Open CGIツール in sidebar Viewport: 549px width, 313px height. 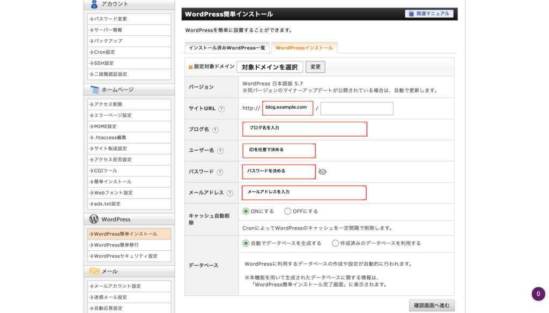(x=129, y=171)
